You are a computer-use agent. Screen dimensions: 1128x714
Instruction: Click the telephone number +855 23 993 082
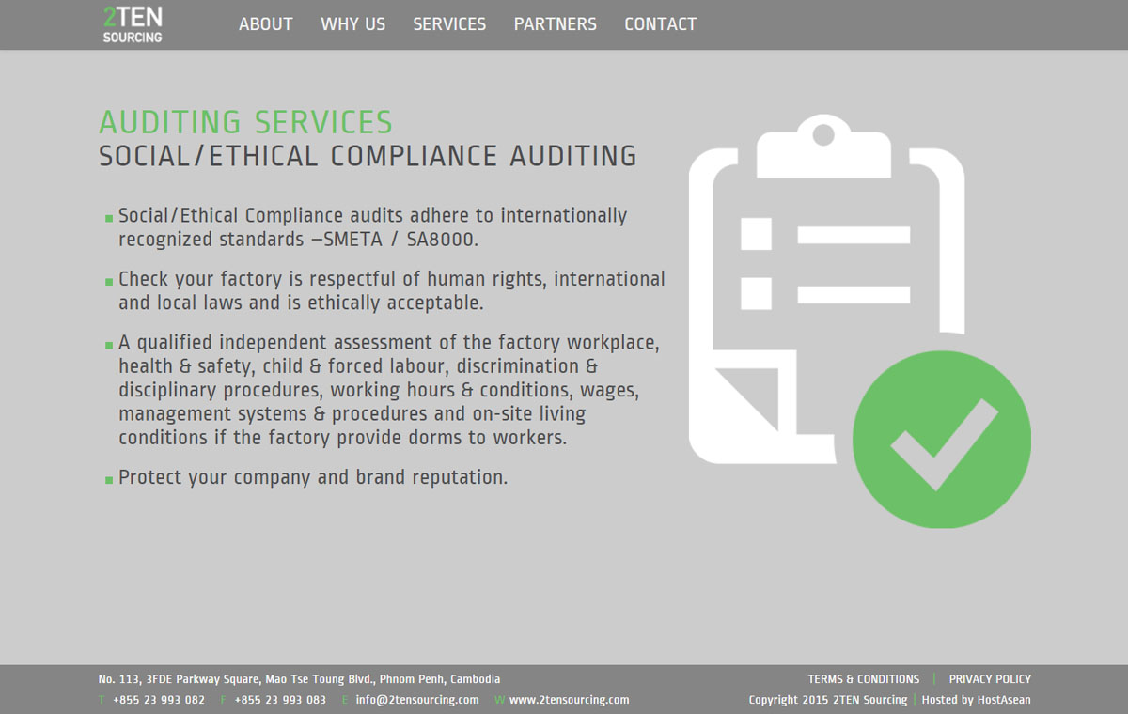pyautogui.click(x=158, y=700)
